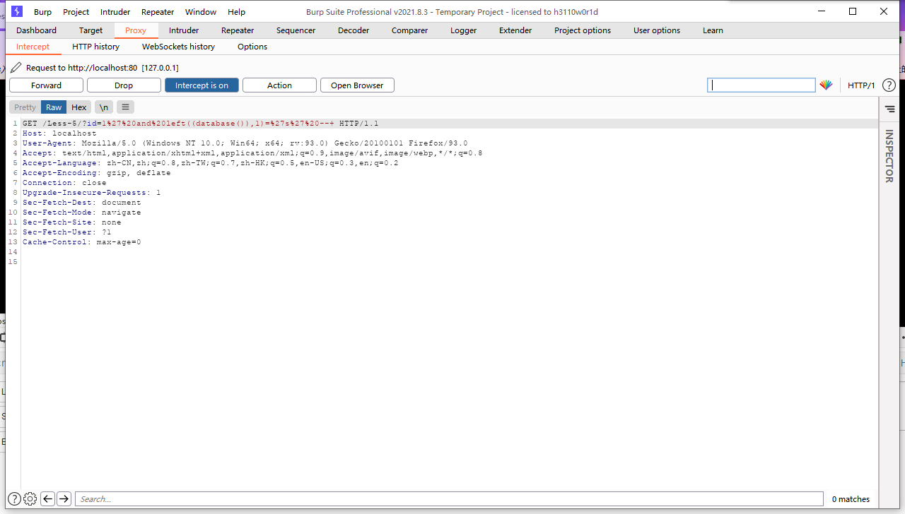This screenshot has width=905, height=514.
Task: Open the Window menu
Action: click(201, 11)
